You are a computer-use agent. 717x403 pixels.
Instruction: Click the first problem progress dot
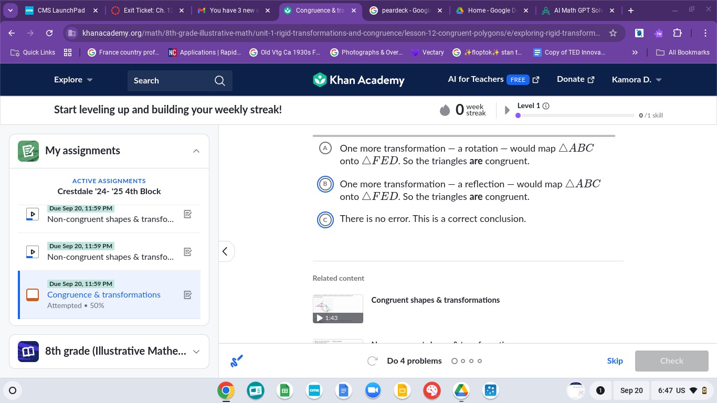(x=454, y=361)
